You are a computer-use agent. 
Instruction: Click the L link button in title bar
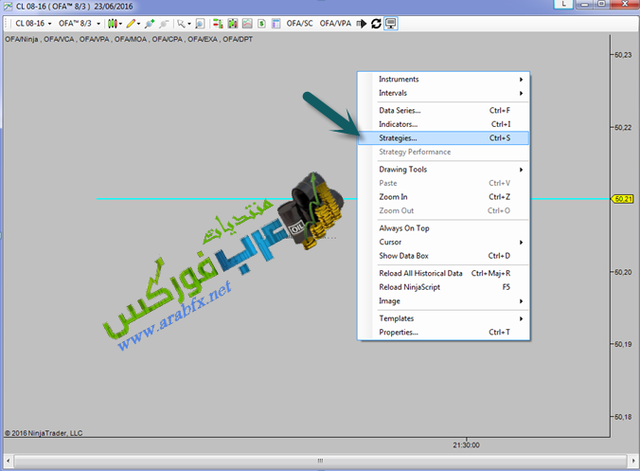coord(563,4)
